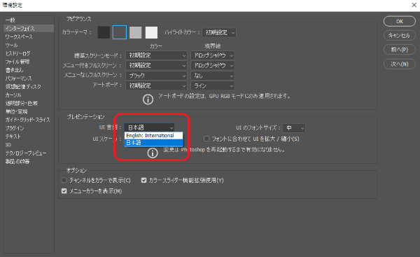Select プラグイン in the category list
Screen dimensions: 420x257
click(29, 128)
